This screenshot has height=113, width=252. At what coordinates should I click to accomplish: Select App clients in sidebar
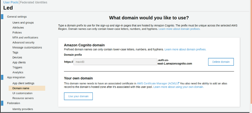coord(19,63)
